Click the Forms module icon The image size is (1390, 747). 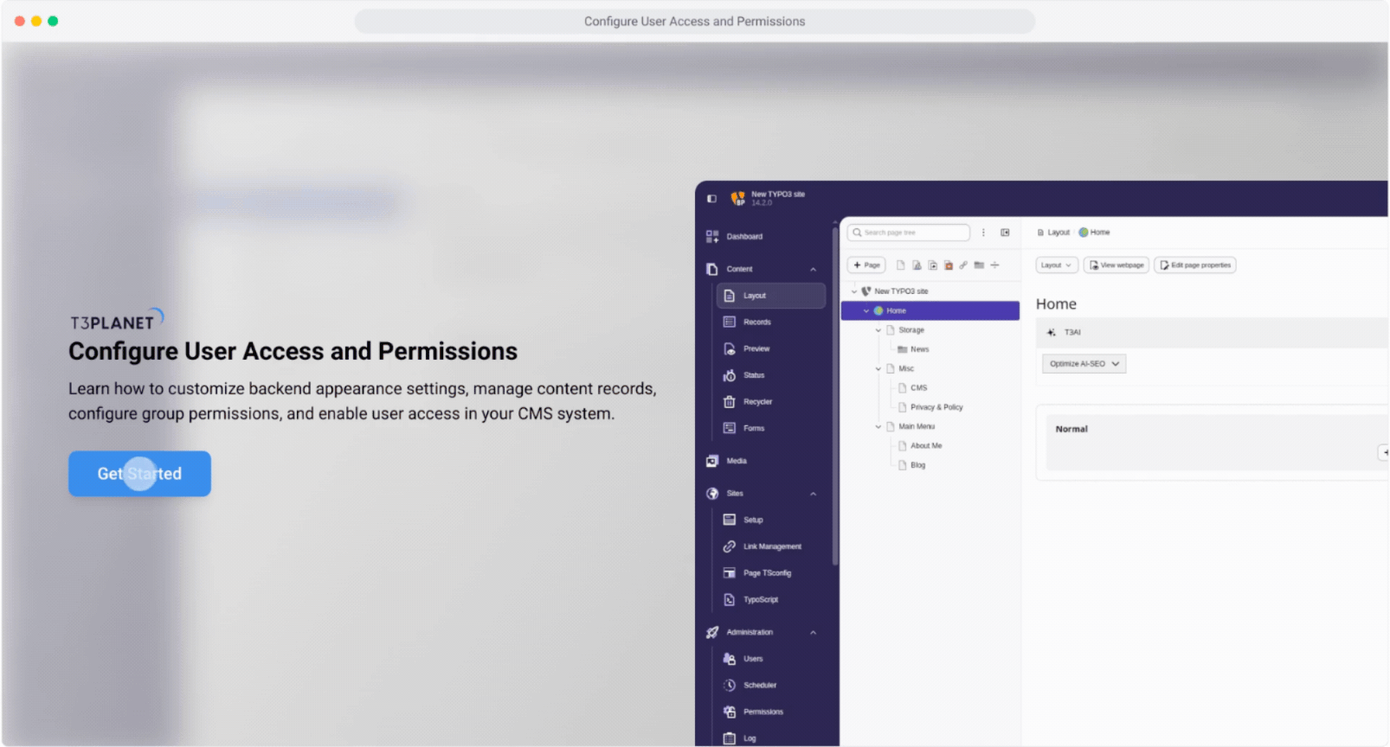coord(730,428)
